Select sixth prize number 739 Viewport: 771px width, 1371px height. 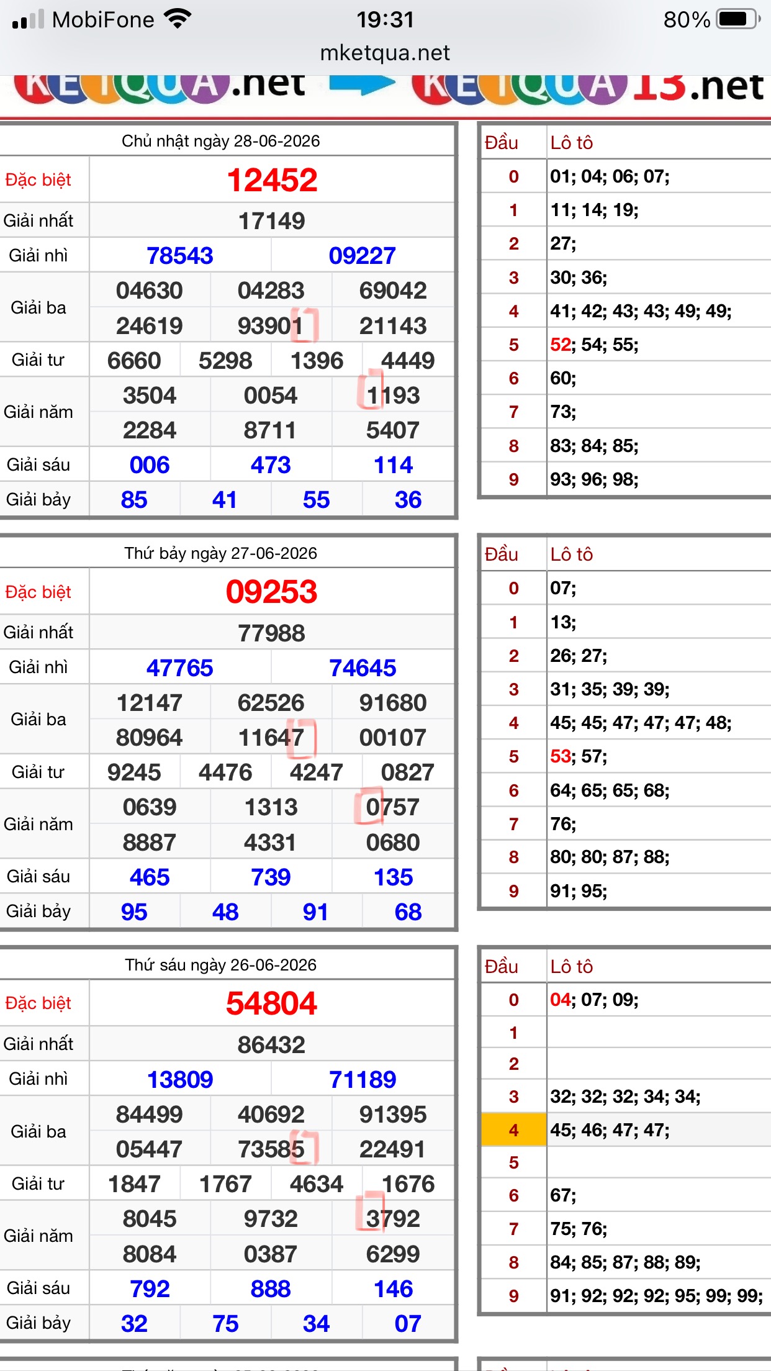271,877
